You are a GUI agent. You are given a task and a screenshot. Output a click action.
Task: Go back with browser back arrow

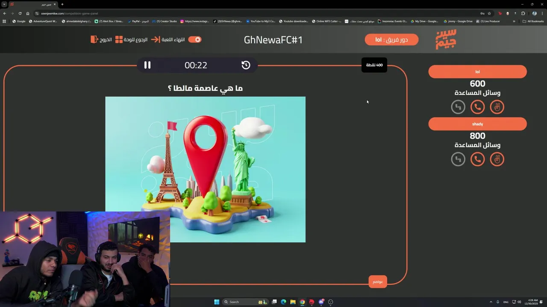pyautogui.click(x=5, y=13)
